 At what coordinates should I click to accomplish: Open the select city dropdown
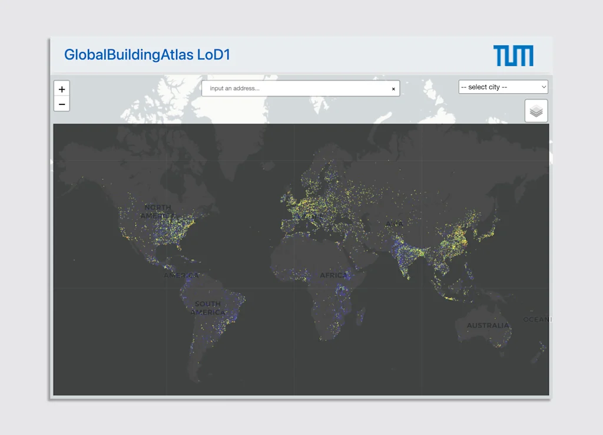pyautogui.click(x=503, y=87)
